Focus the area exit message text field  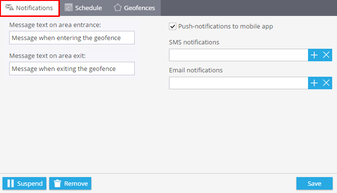pyautogui.click(x=72, y=69)
